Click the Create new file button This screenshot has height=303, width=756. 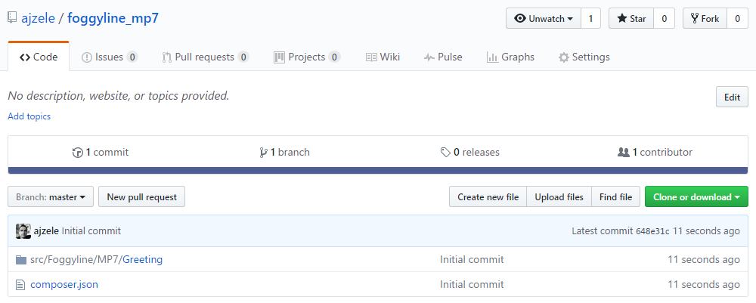[488, 197]
